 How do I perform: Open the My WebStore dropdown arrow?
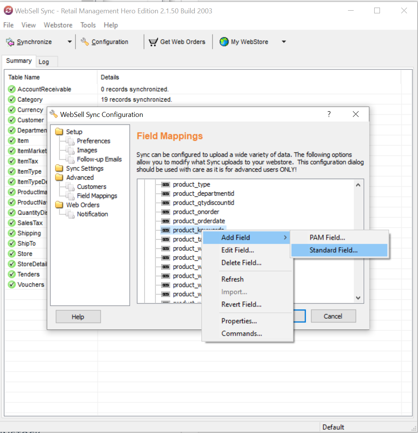pyautogui.click(x=284, y=42)
